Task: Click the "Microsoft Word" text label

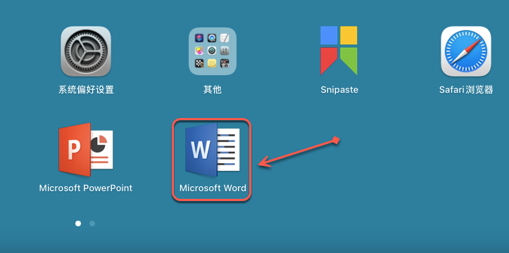Action: 213,188
